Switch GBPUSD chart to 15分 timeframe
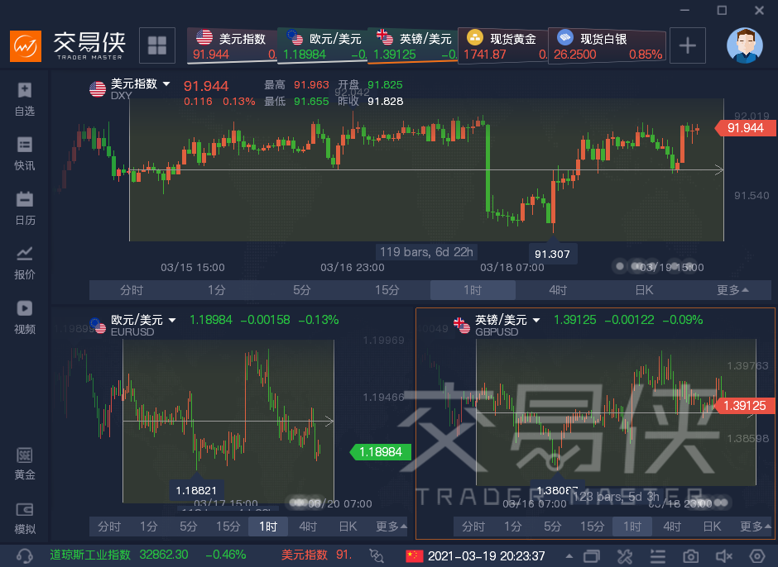The width and height of the screenshot is (778, 567). [593, 526]
